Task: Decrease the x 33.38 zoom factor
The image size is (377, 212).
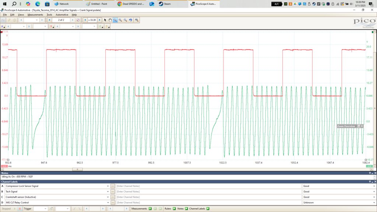Action: 85,20
